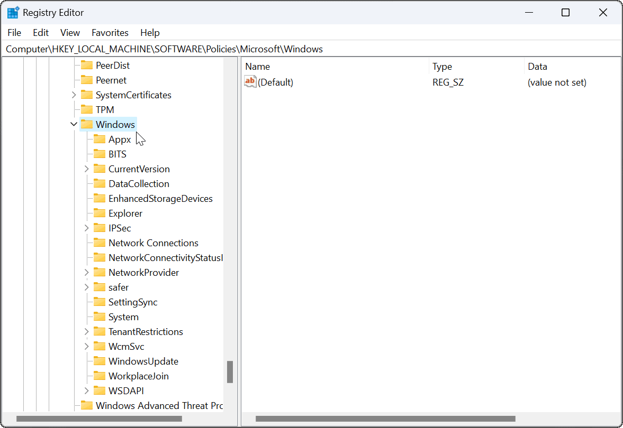This screenshot has width=623, height=428.
Task: Open the Favorites menu
Action: point(110,33)
